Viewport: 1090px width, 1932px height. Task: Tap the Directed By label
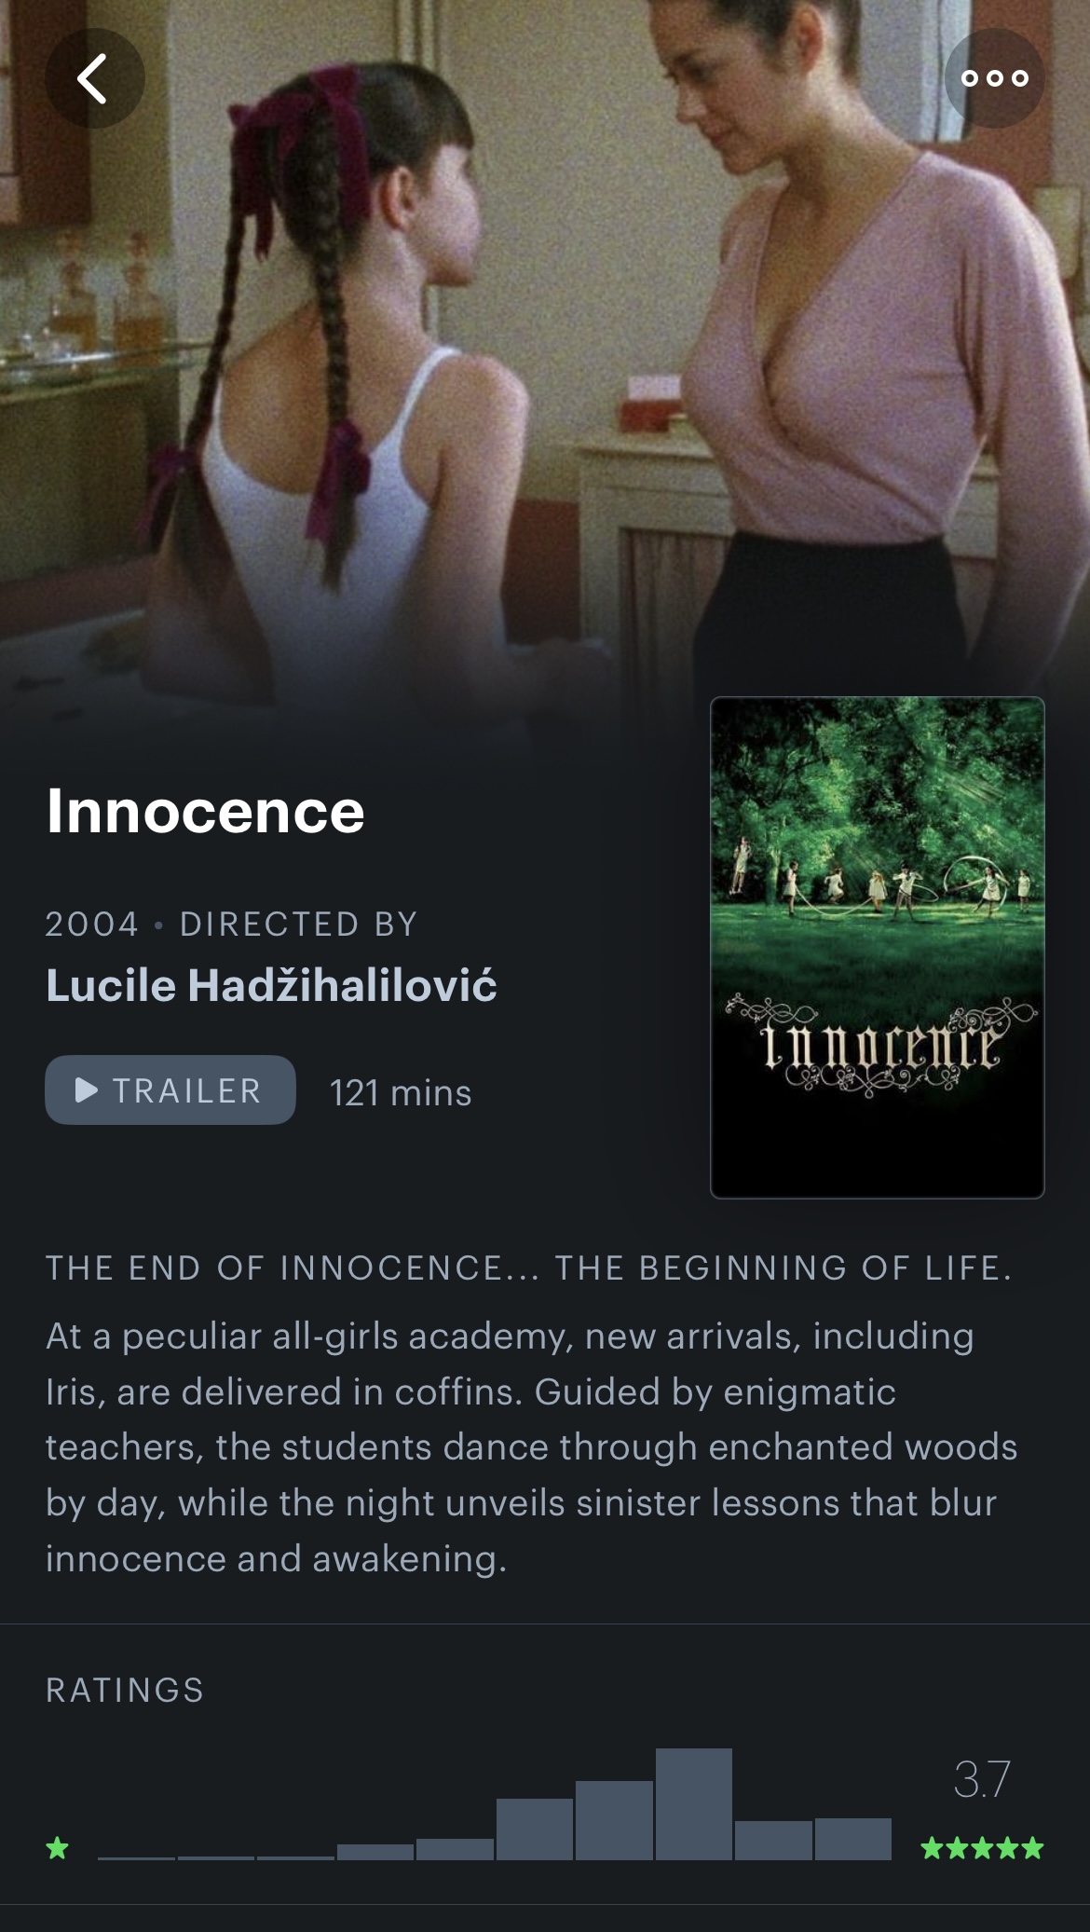(298, 924)
